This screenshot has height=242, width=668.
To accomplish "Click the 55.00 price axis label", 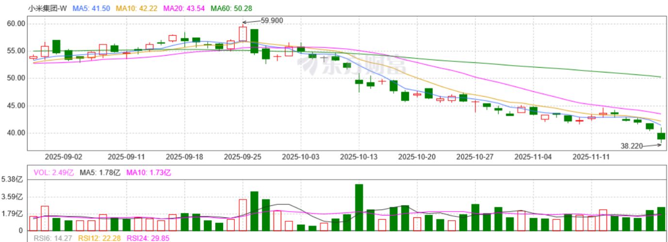I will pos(16,51).
